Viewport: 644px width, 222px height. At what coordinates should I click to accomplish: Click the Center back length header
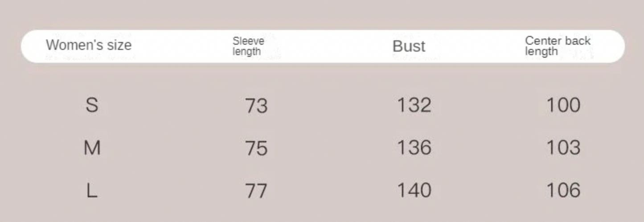[558, 46]
